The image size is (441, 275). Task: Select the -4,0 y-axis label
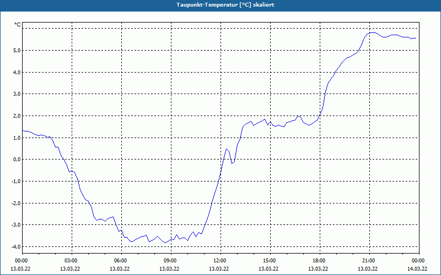[16, 246]
